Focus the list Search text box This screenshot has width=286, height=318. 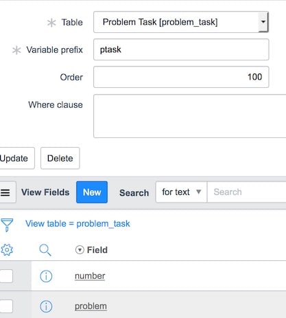[246, 192]
